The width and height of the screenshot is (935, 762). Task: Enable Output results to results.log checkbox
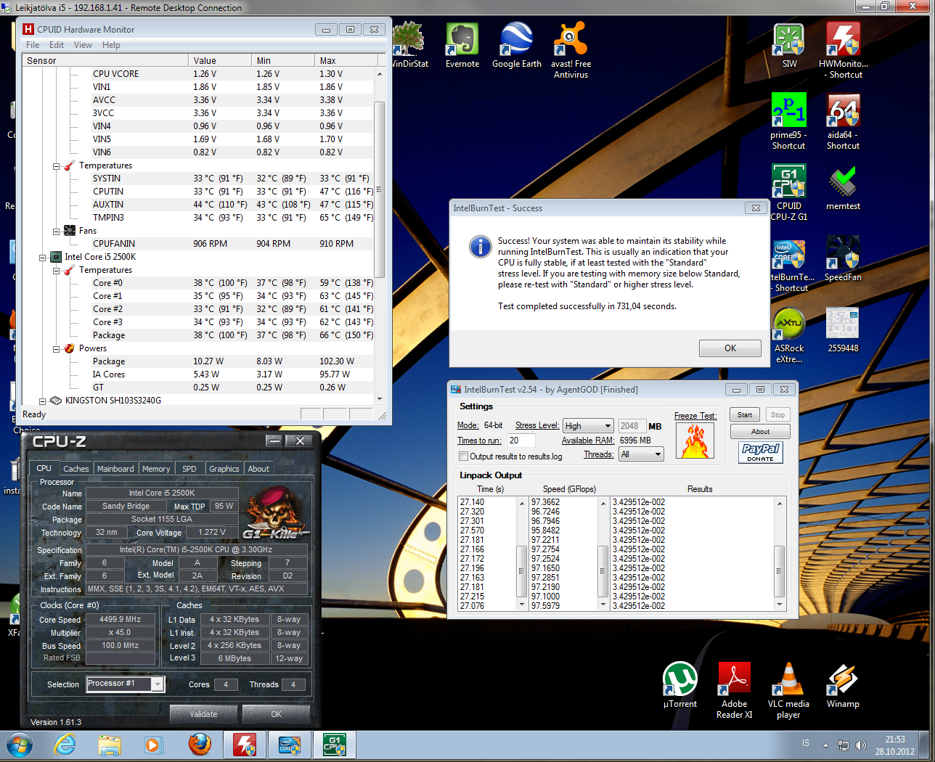tap(463, 456)
